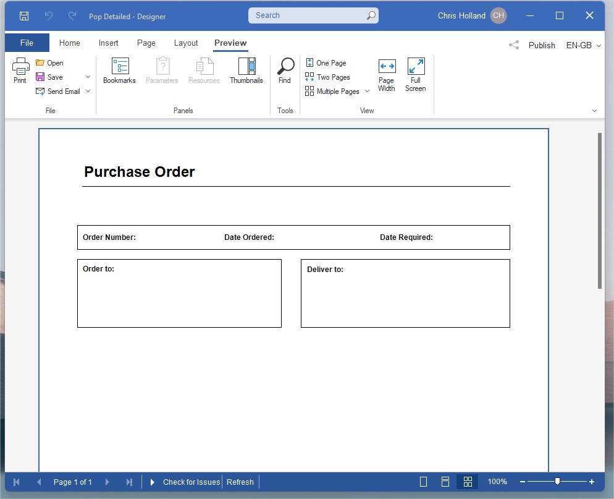Click the share icon beside Publish

514,45
